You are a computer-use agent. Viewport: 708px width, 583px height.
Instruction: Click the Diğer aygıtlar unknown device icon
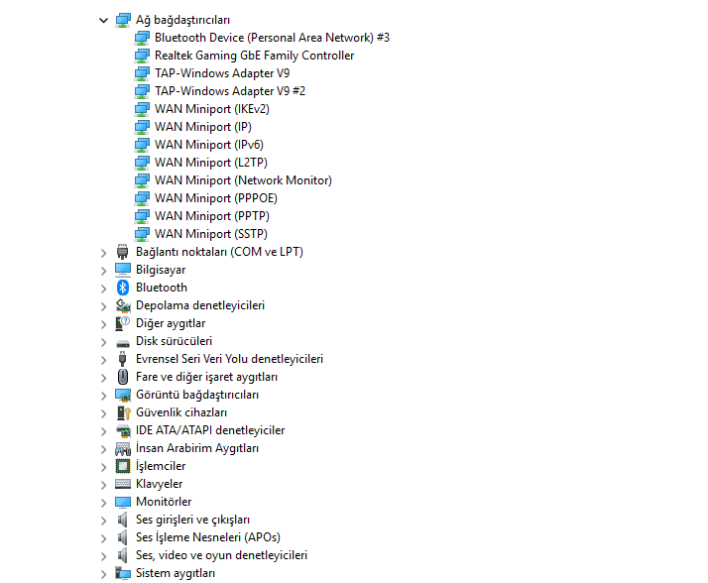[122, 323]
